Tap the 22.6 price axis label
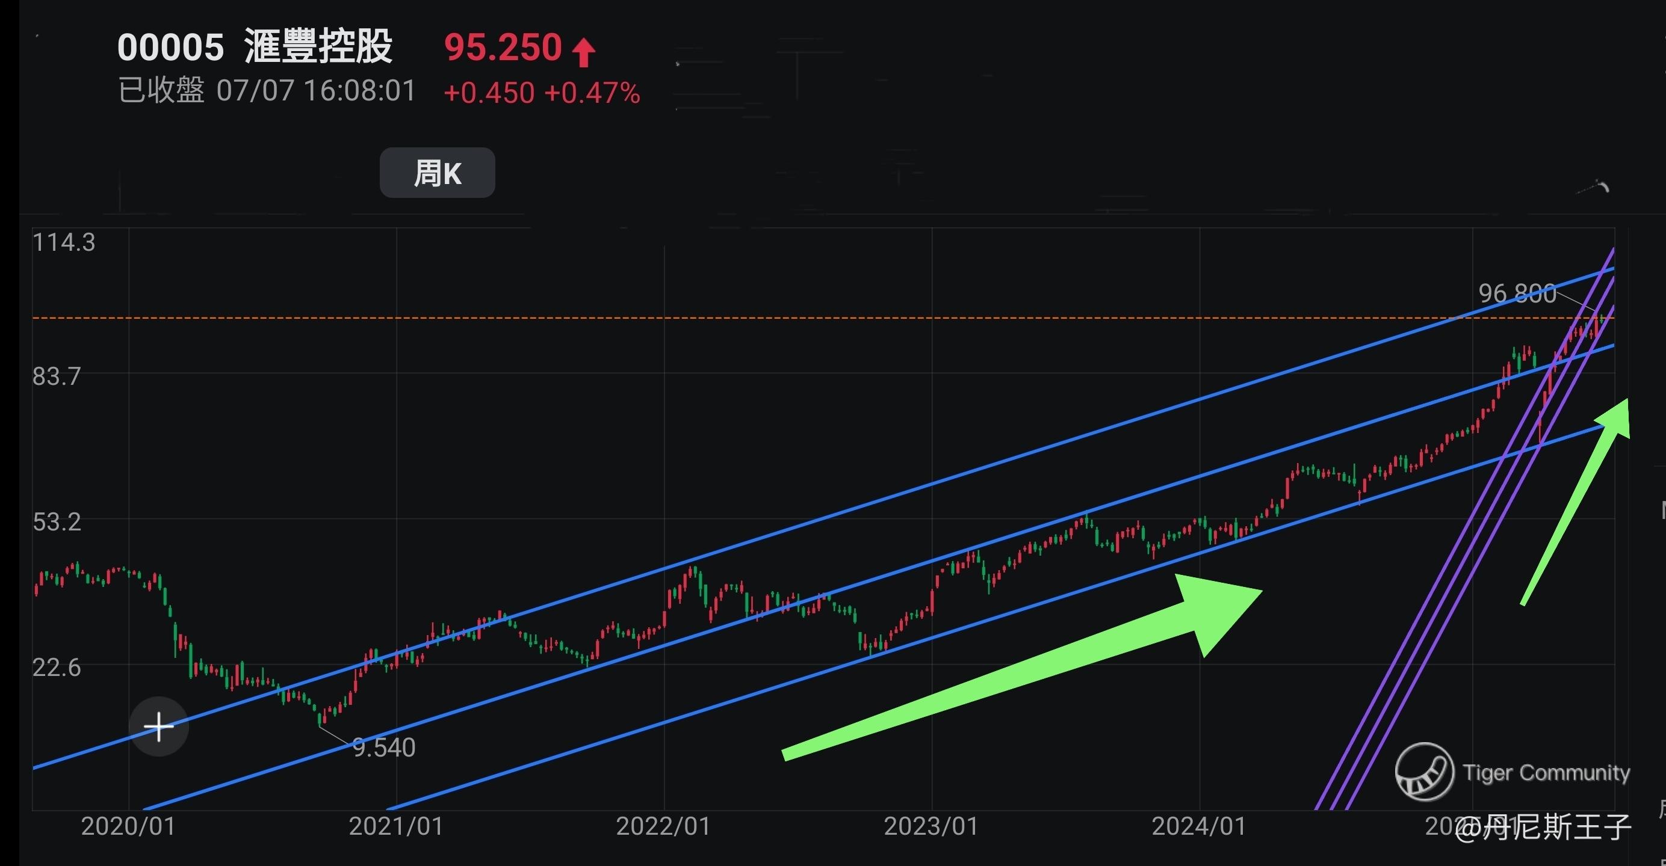This screenshot has width=1666, height=866. pyautogui.click(x=57, y=667)
